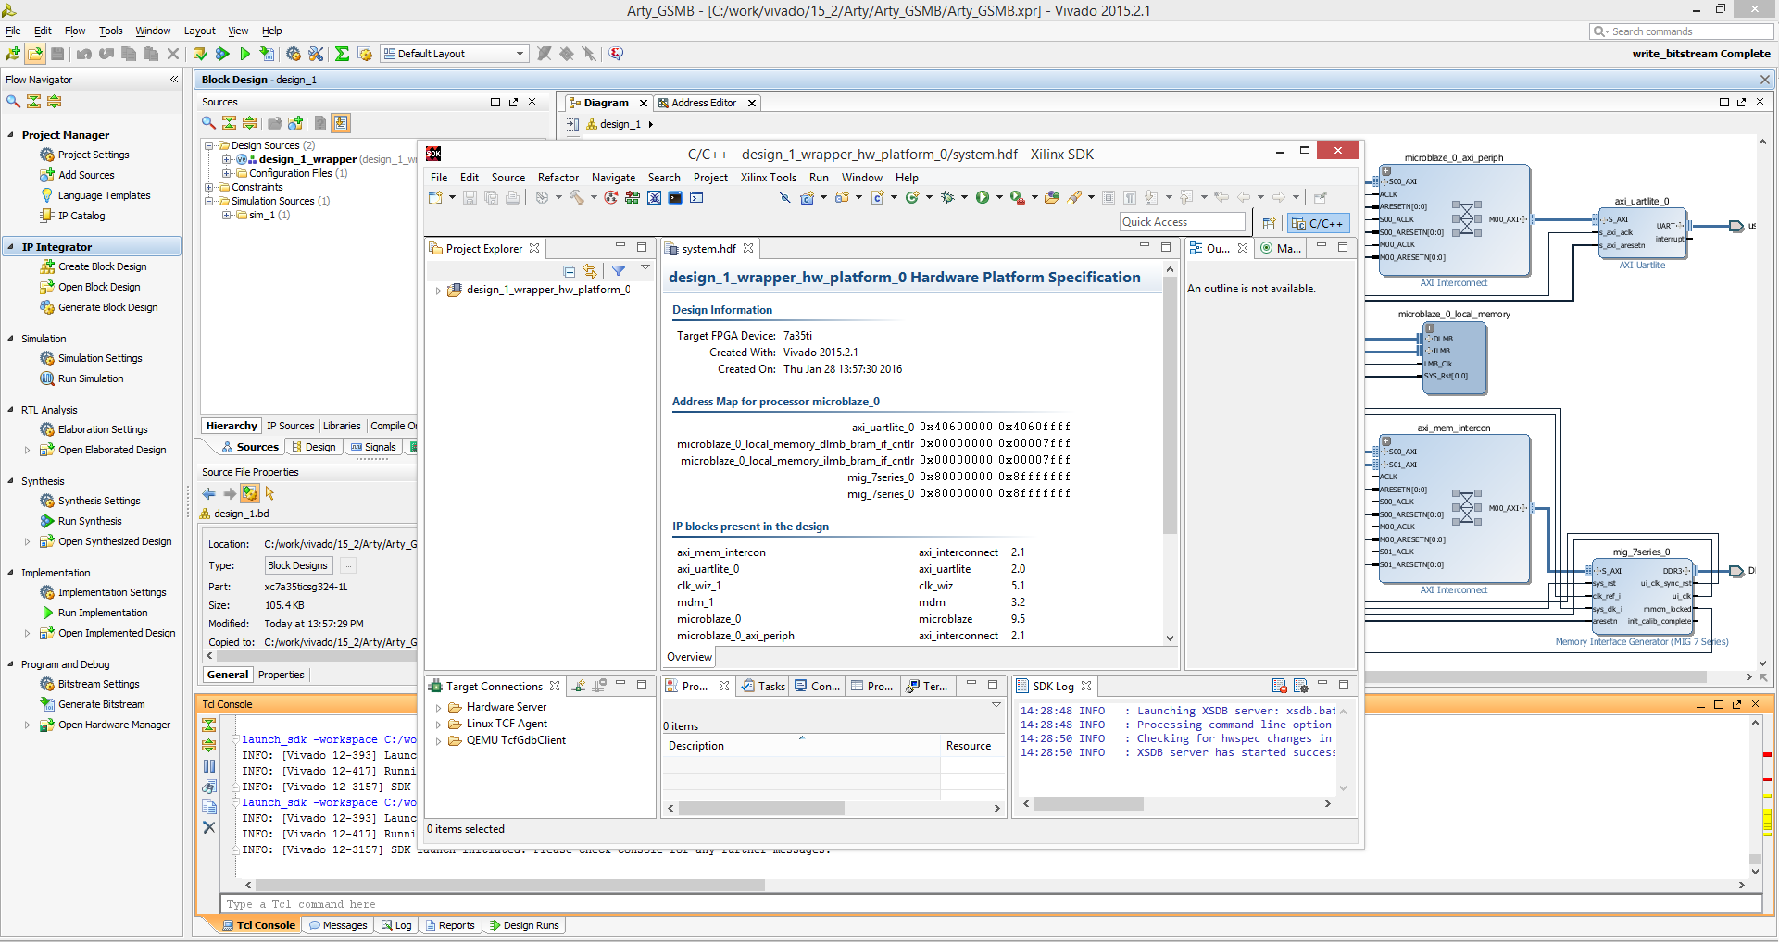Expand the Constraints node in Sources
Viewport: 1779px width, 942px height.
(209, 187)
